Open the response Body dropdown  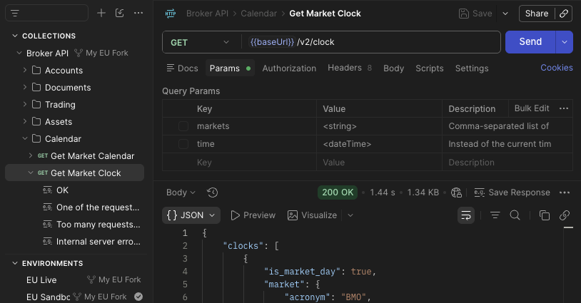(x=181, y=192)
